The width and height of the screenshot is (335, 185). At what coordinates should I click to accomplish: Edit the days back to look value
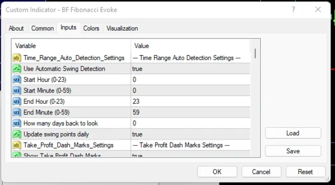(x=135, y=123)
